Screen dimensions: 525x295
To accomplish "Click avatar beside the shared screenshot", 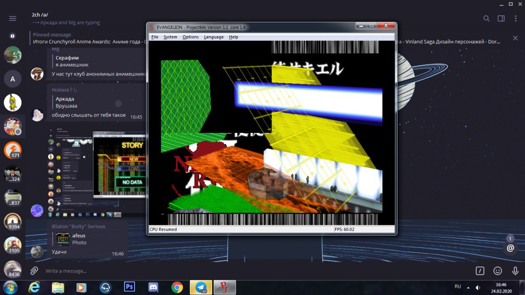I will click(x=37, y=211).
